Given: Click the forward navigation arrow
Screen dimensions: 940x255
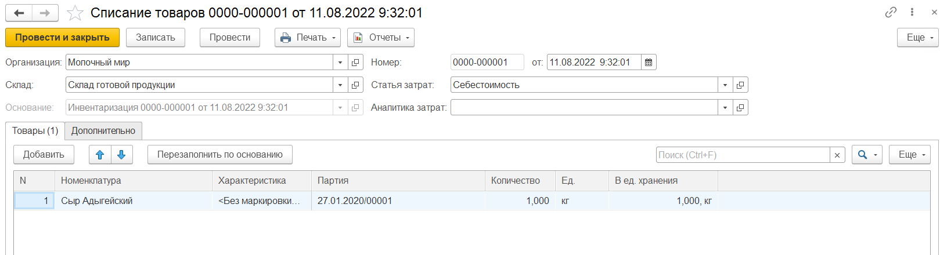Looking at the screenshot, I should point(45,13).
